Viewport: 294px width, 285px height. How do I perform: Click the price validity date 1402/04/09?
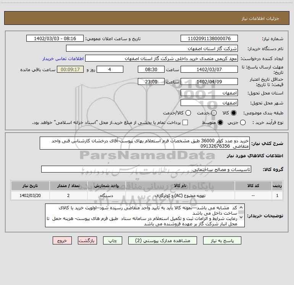coord(209,81)
